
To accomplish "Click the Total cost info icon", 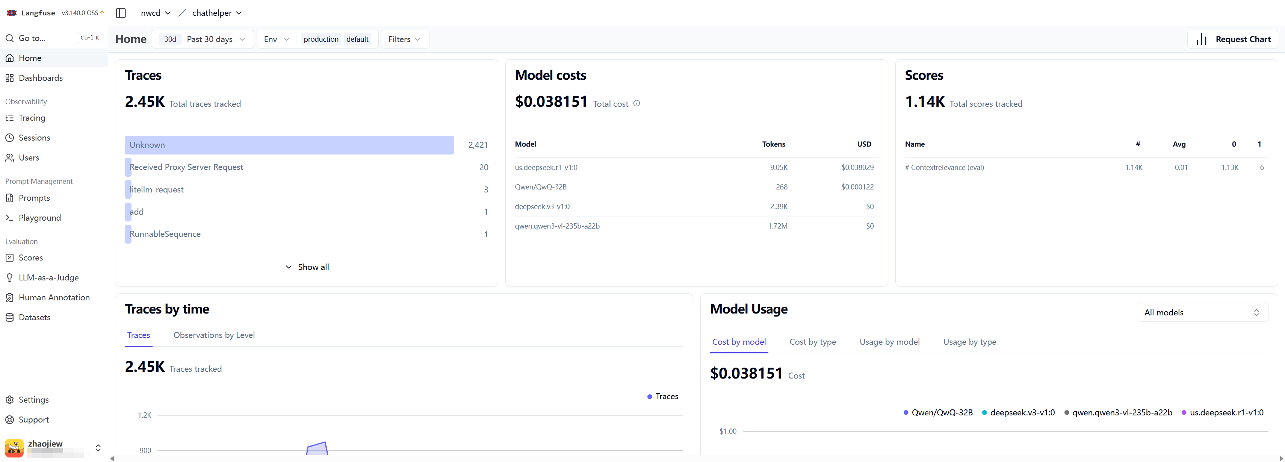I will click(x=636, y=103).
